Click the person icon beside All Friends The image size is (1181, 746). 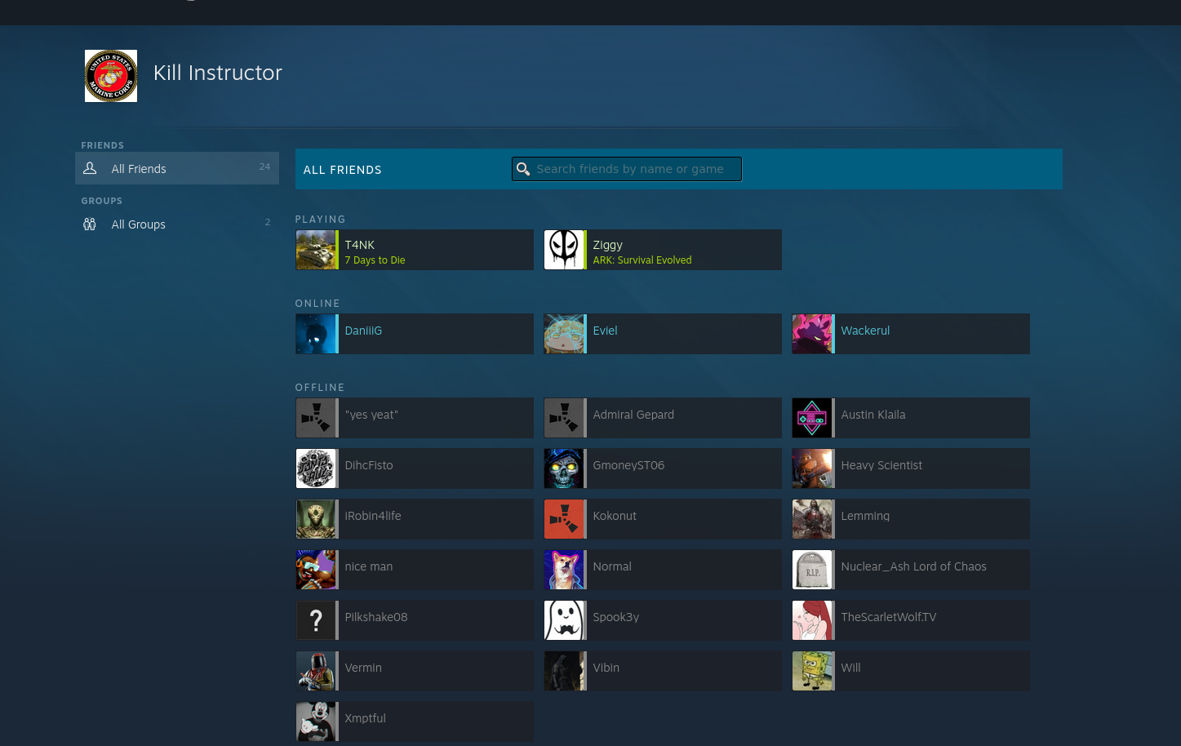tap(90, 168)
